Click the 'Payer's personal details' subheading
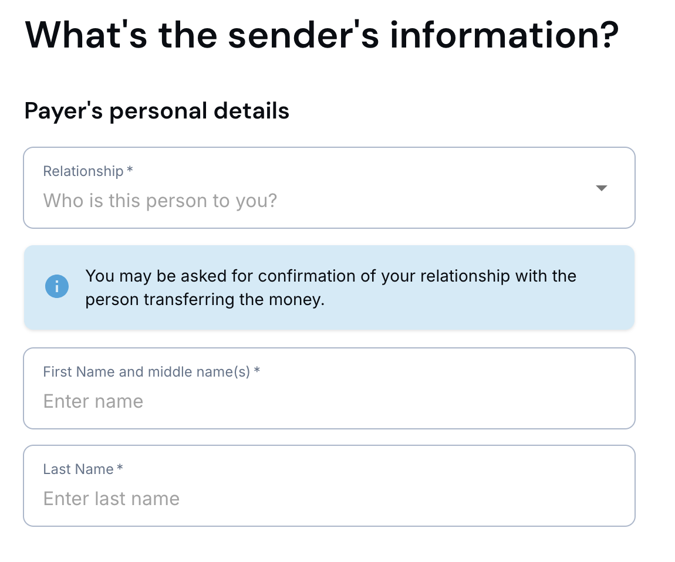Image resolution: width=675 pixels, height=562 pixels. 157,111
